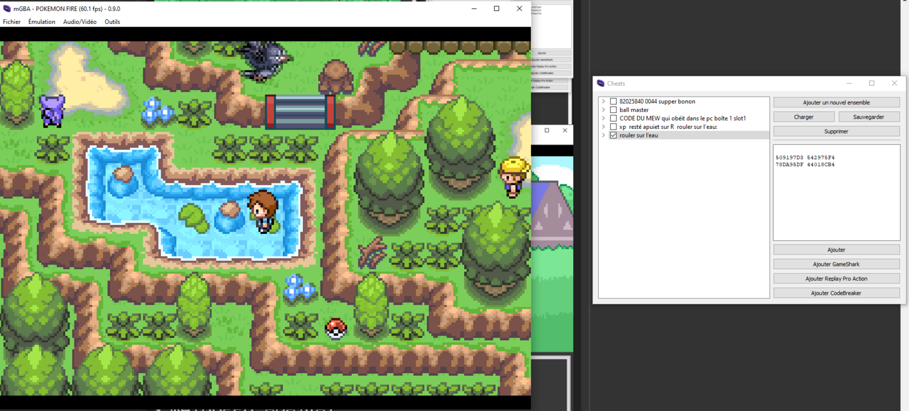Viewport: 909px width, 411px height.
Task: Click the player character in the pond
Action: [x=262, y=211]
